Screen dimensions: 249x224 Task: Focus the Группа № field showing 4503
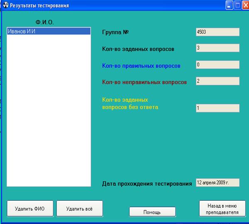(217, 32)
